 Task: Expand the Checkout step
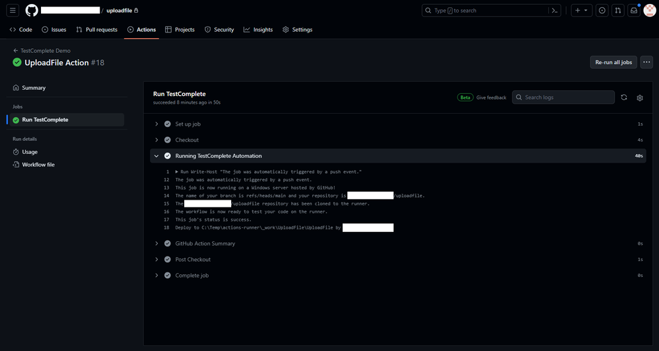point(187,140)
